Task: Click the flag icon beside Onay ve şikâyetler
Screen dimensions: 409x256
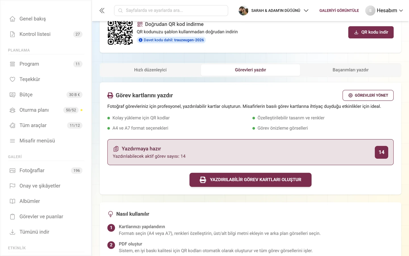Action: 12,186
